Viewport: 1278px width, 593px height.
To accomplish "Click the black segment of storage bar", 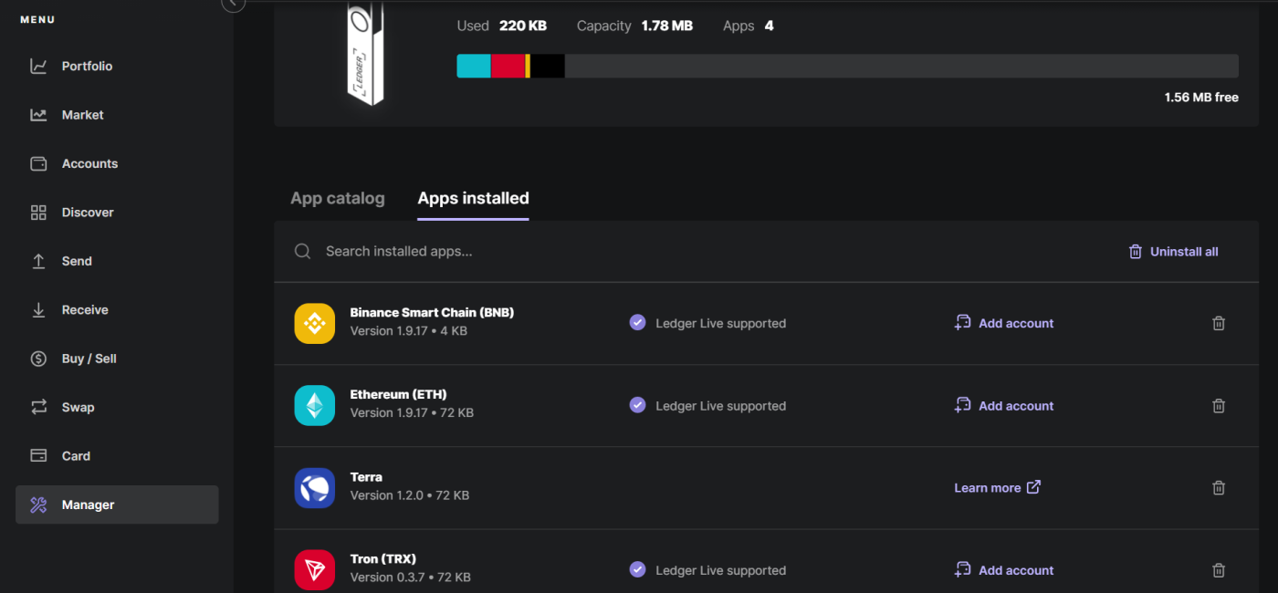I will click(x=548, y=66).
